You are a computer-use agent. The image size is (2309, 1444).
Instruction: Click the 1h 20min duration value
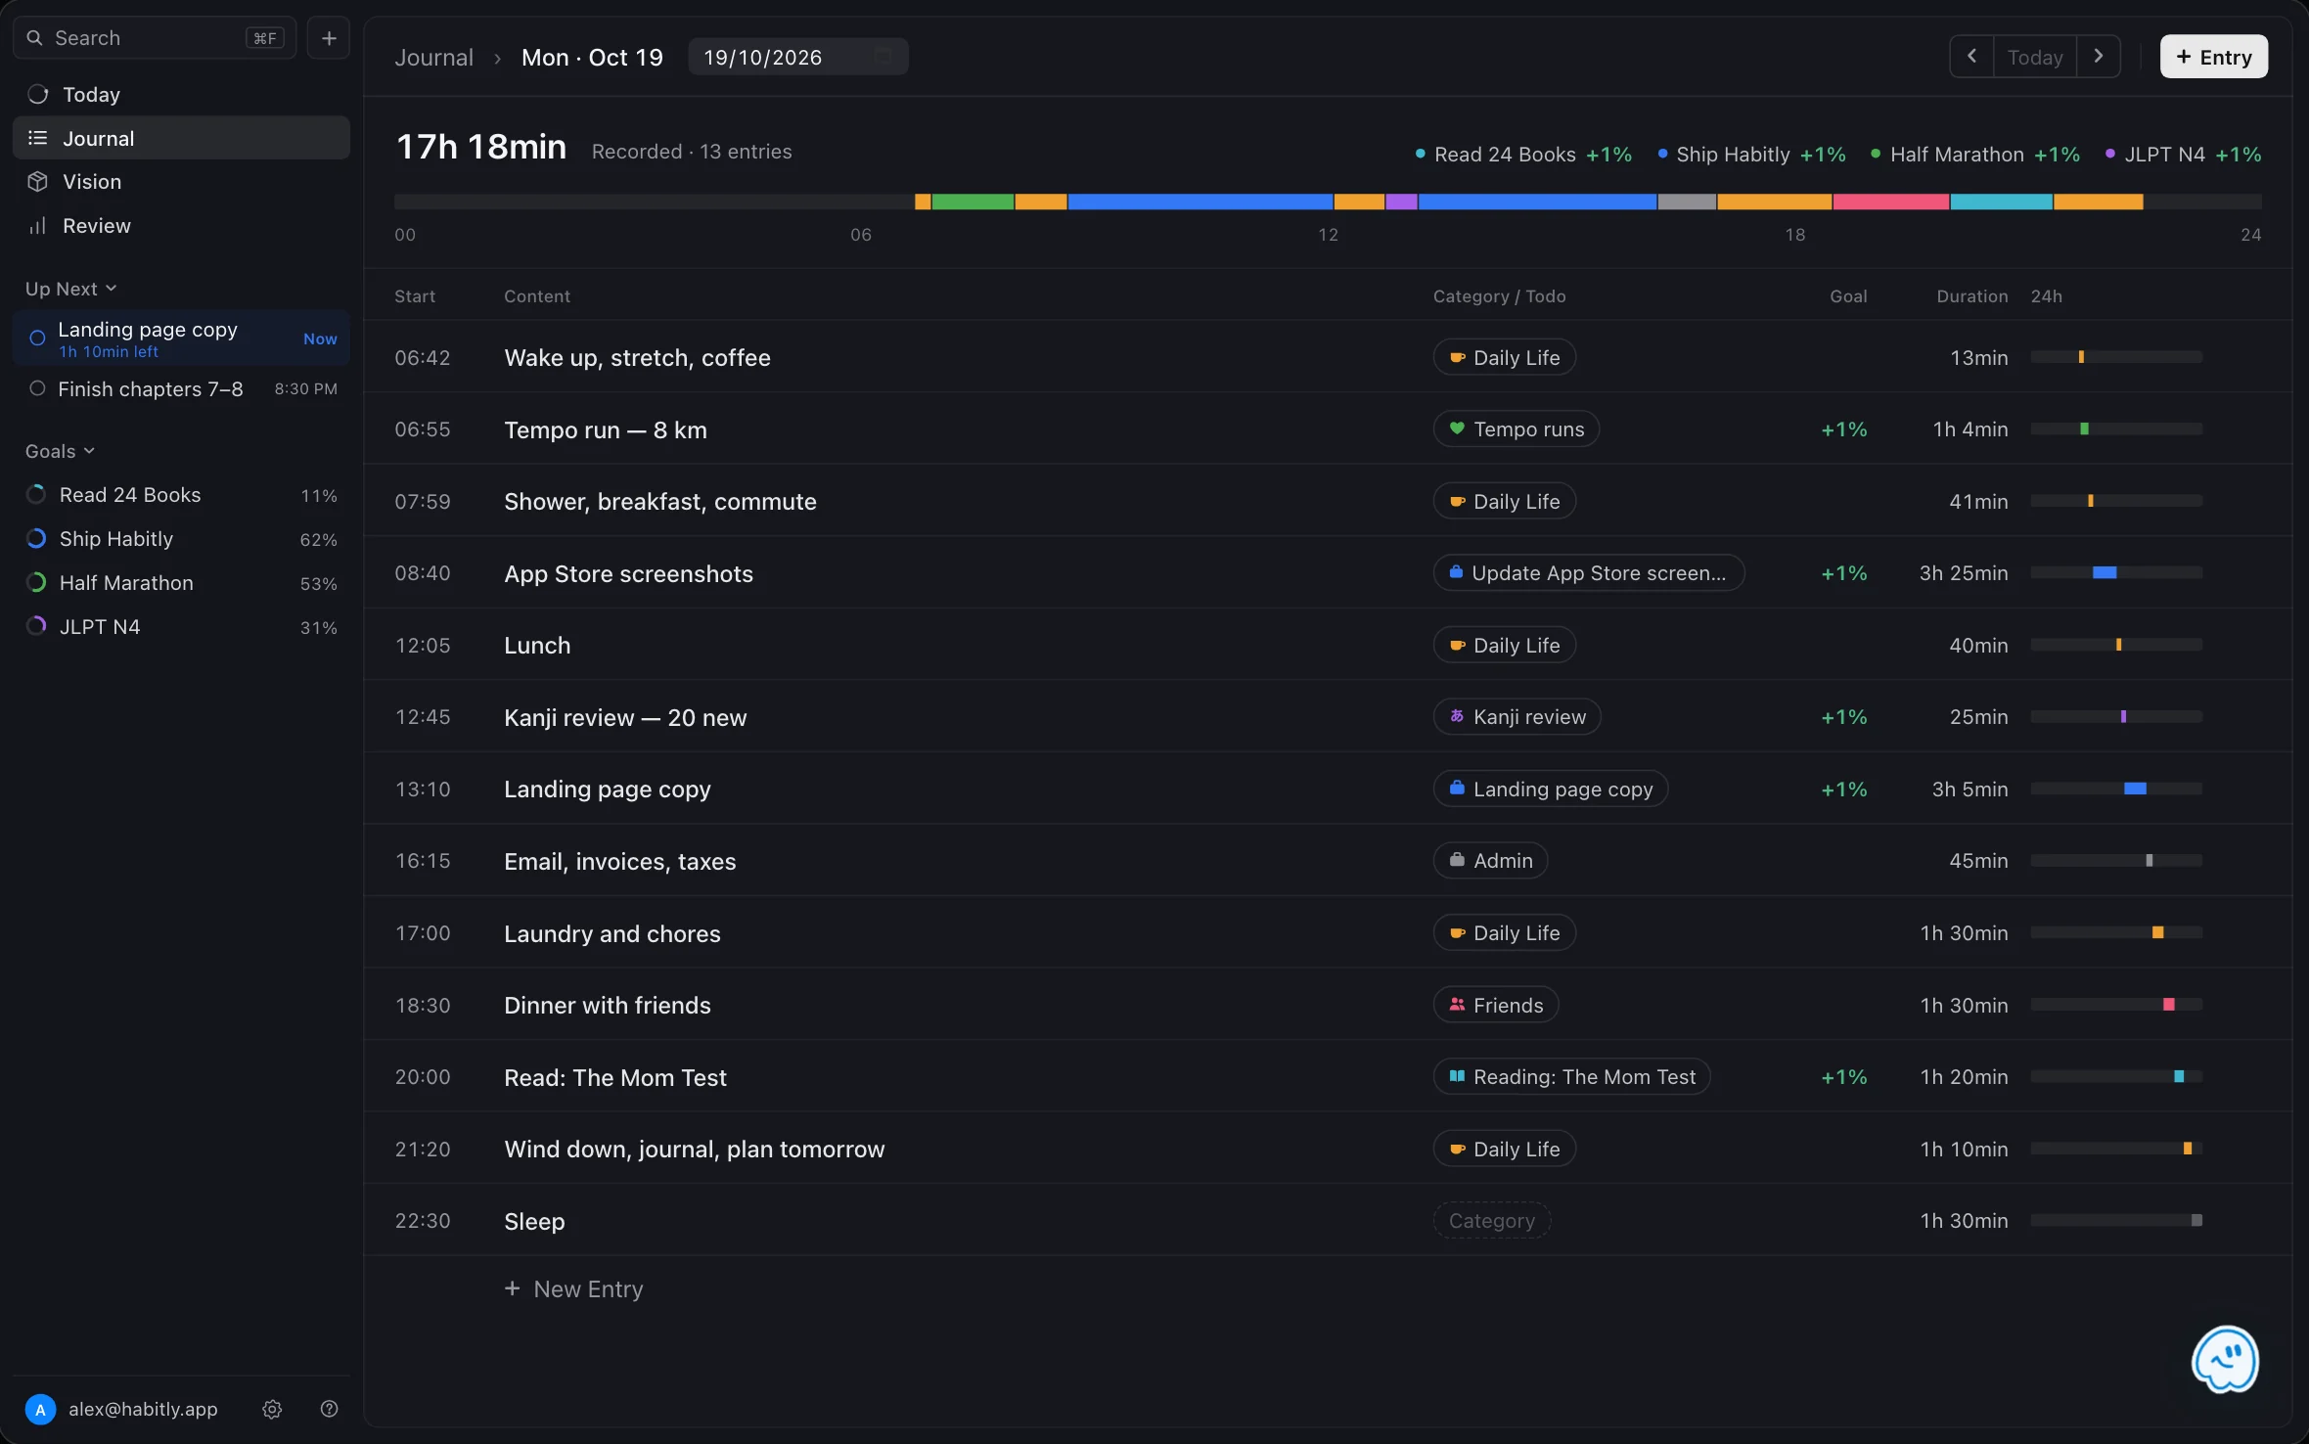1964,1077
